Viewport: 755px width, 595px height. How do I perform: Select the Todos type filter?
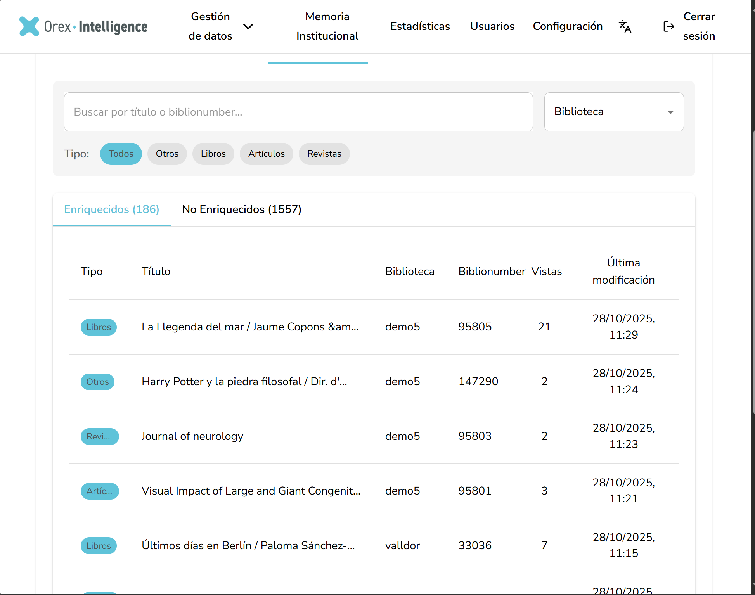point(121,154)
